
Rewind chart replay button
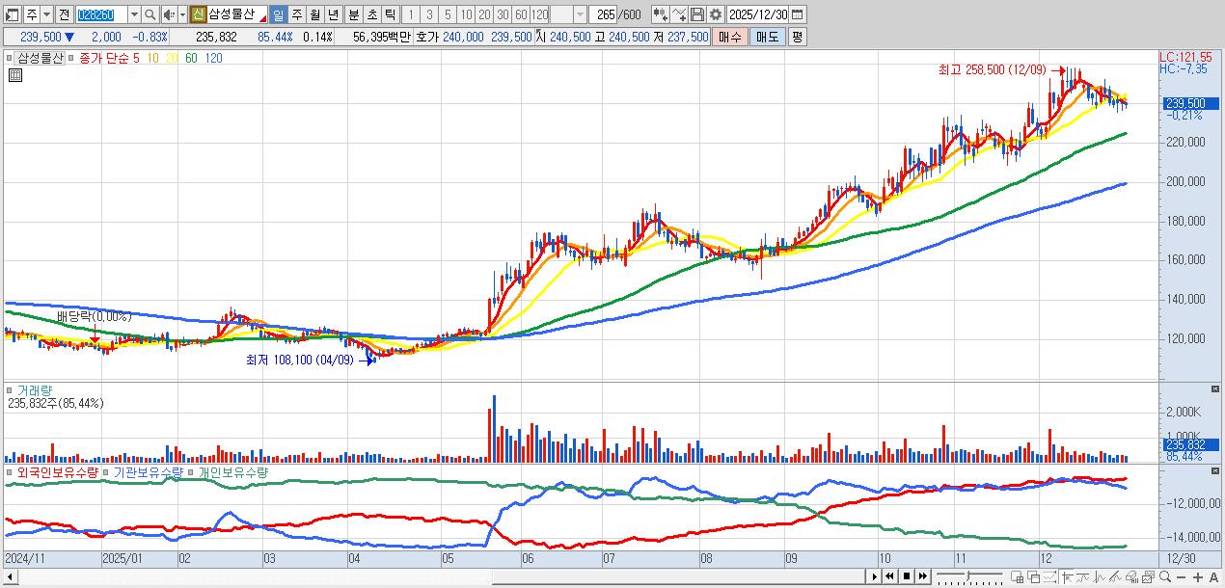pyautogui.click(x=889, y=576)
